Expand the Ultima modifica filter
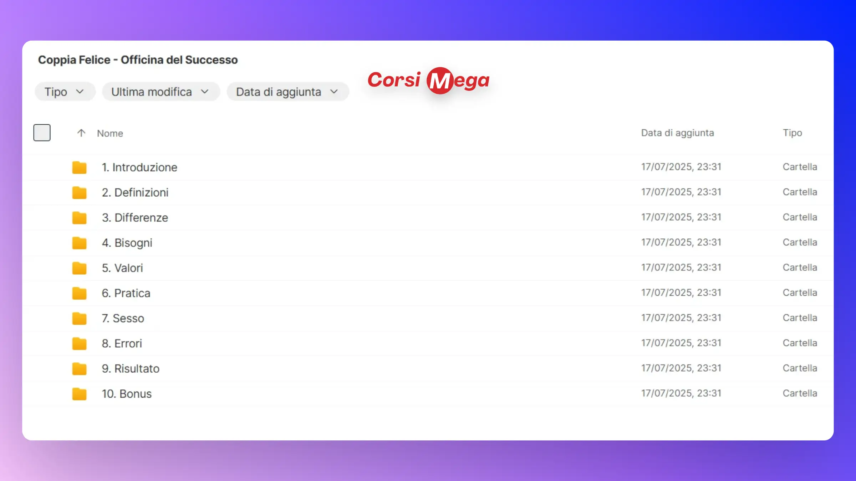 click(x=160, y=92)
